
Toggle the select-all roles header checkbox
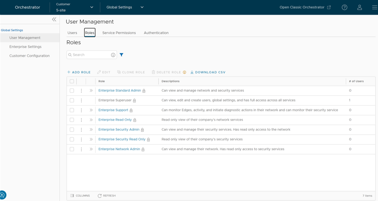pos(72,81)
